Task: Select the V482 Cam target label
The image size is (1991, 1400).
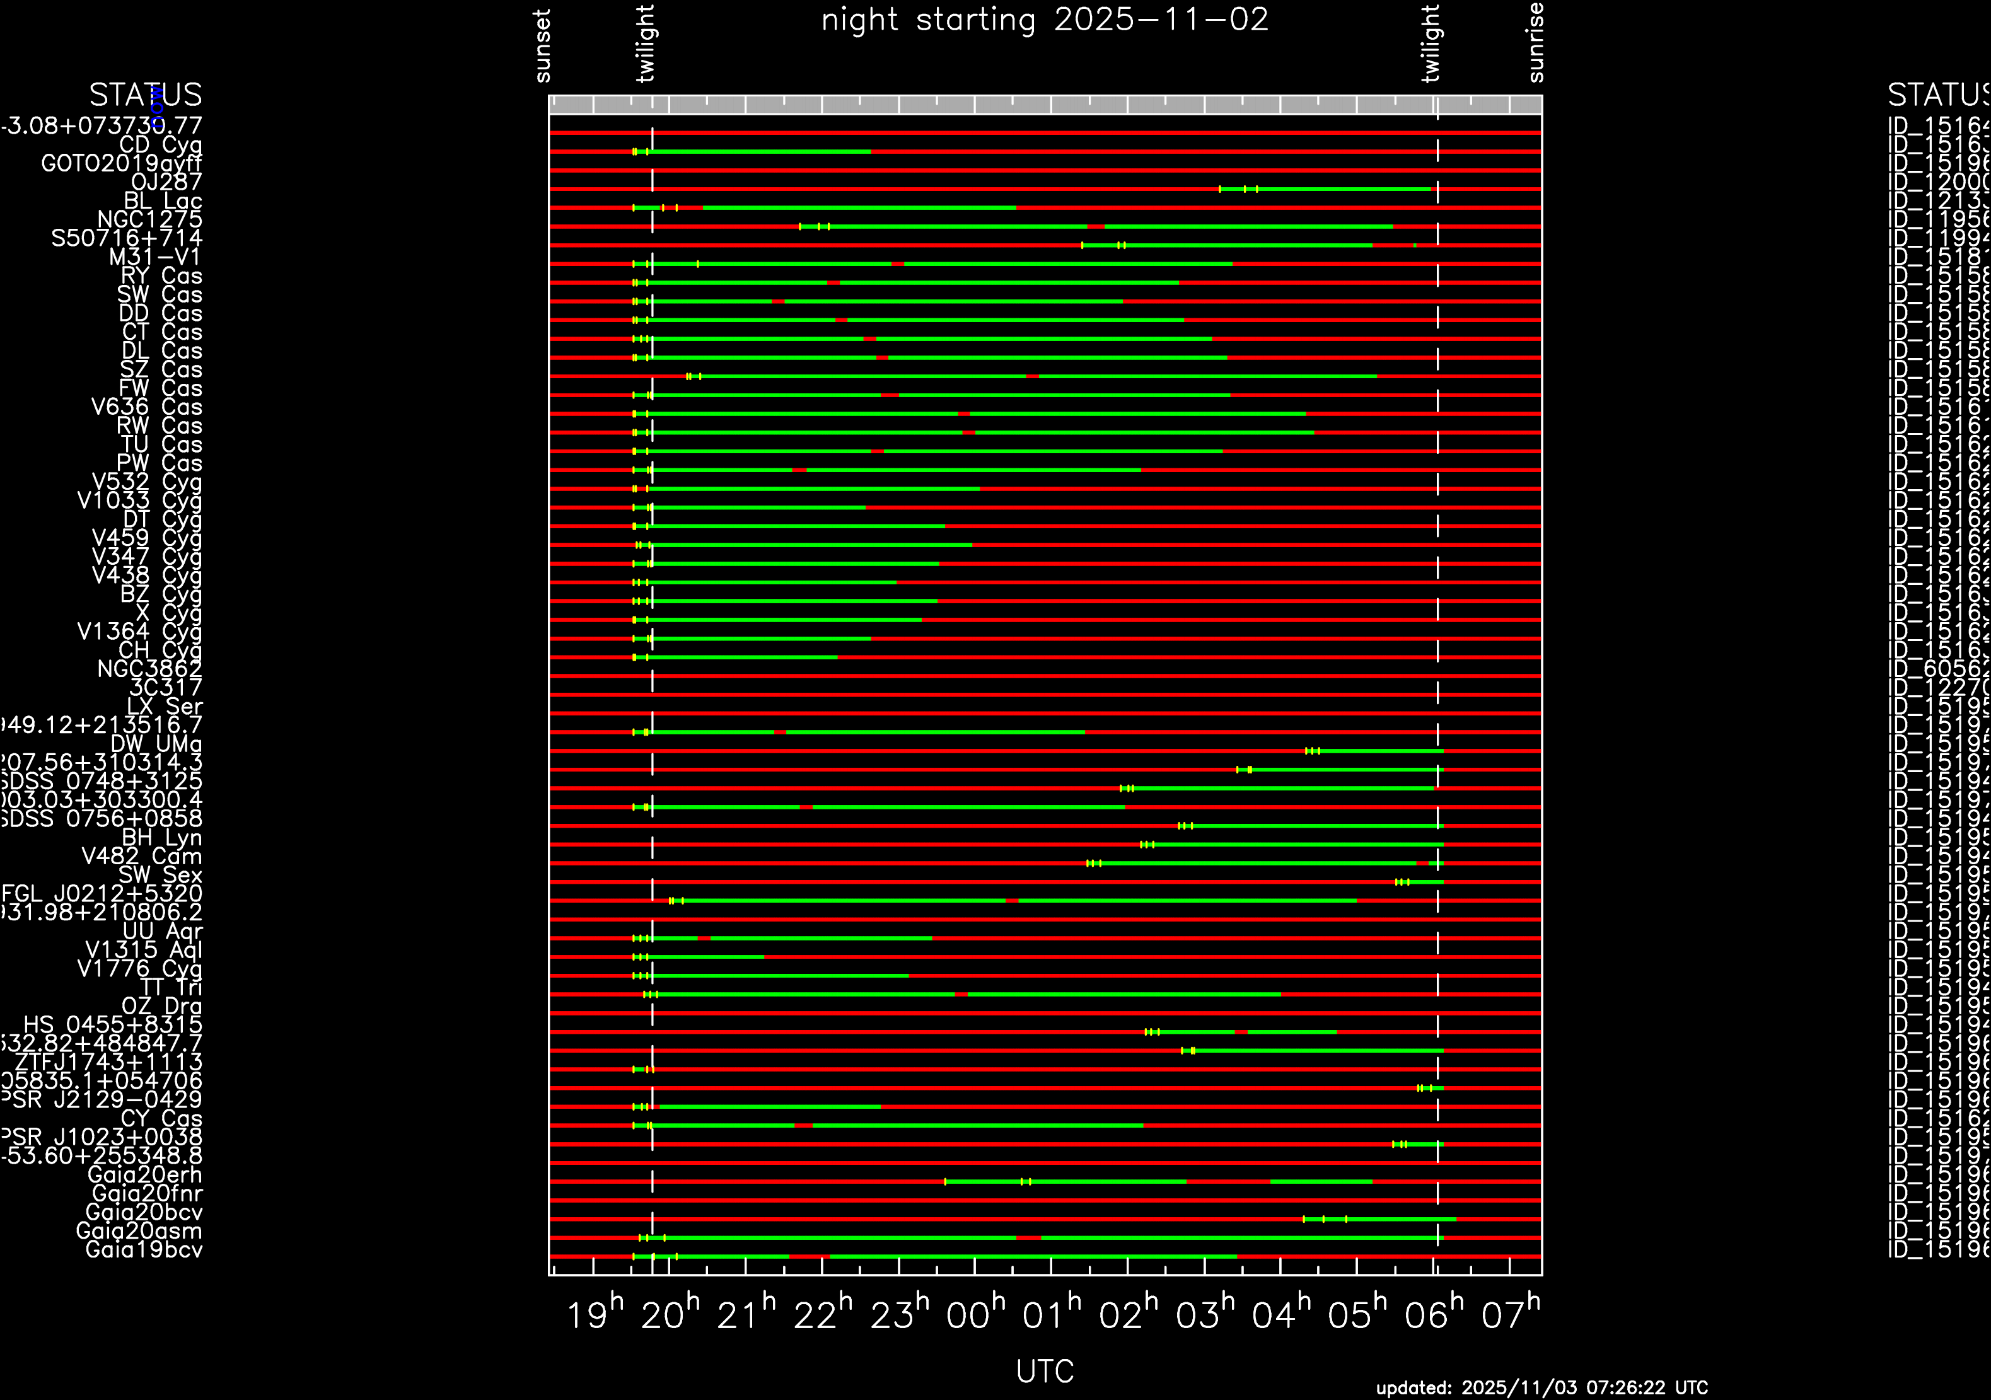Action: [x=141, y=857]
